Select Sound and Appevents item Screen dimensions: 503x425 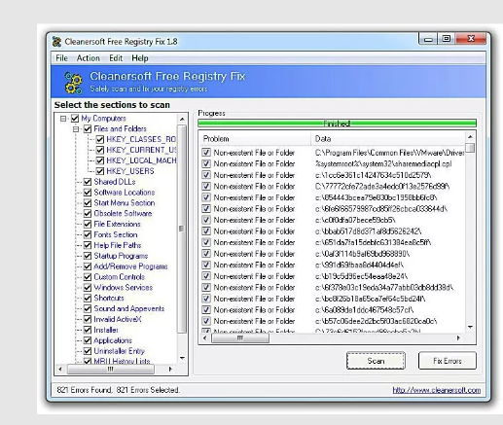click(128, 308)
